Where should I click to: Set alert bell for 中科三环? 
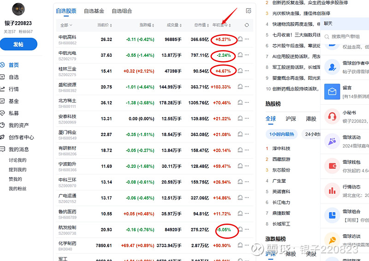[x=240, y=182]
